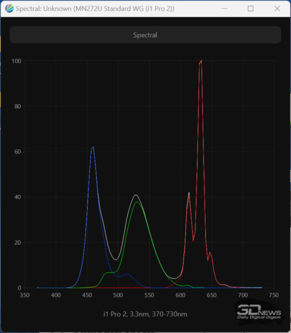Click the blue secondary hump near 515nm
This screenshot has height=333, width=291.
coord(126,274)
